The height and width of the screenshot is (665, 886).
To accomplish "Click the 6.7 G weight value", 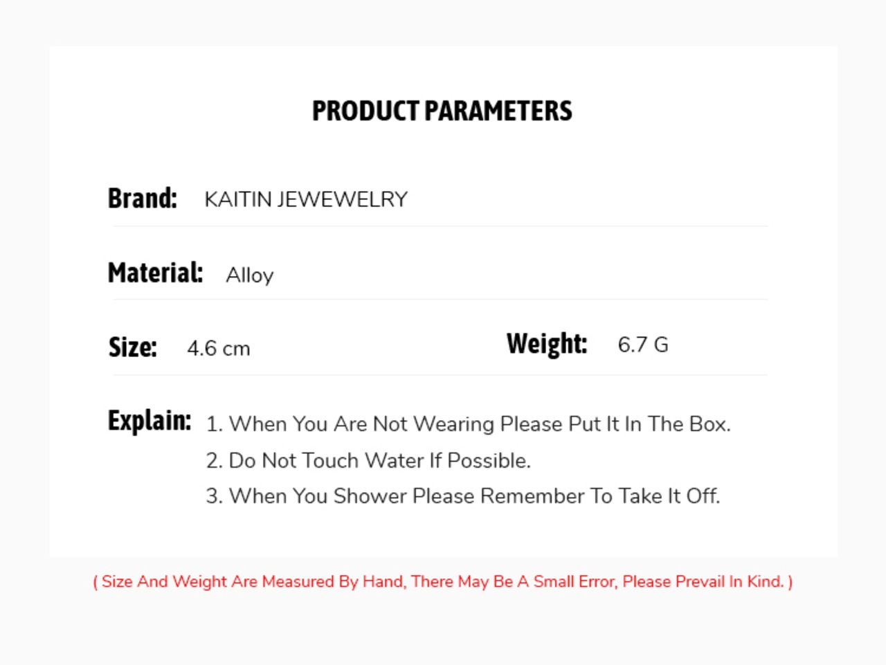I will point(643,345).
